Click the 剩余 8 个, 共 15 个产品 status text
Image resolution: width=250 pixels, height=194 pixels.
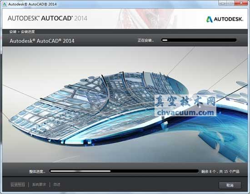pos(220,172)
